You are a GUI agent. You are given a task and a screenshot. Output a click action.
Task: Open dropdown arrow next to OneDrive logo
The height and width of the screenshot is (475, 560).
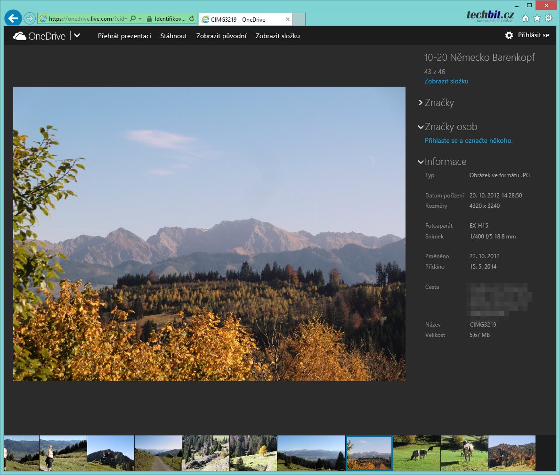(77, 35)
